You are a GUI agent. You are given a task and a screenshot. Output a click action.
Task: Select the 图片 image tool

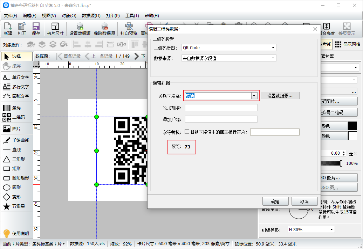pyautogui.click(x=17, y=129)
